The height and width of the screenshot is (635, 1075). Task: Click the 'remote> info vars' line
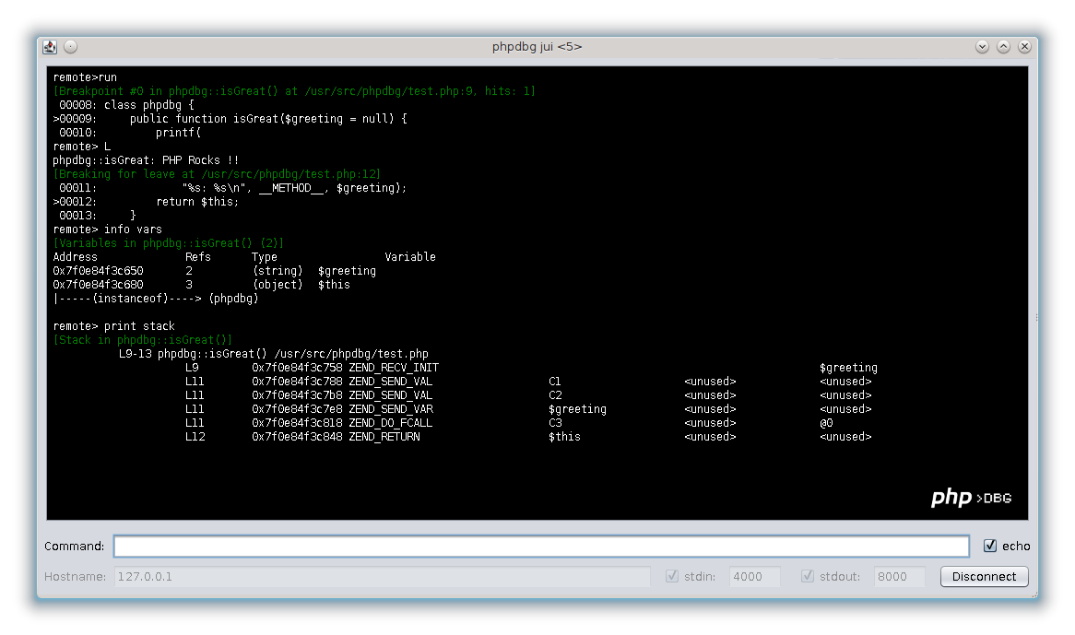(x=107, y=229)
